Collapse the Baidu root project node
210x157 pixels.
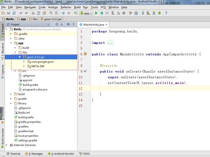point(7,29)
